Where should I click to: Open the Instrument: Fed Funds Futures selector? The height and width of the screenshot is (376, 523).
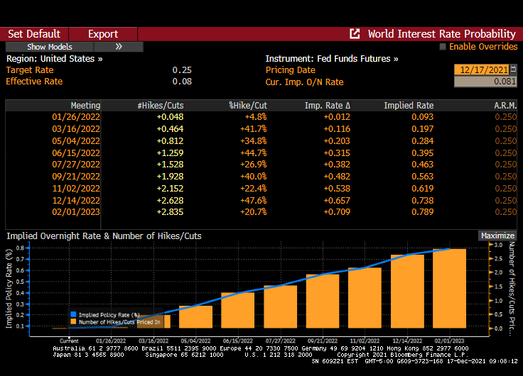pyautogui.click(x=332, y=59)
